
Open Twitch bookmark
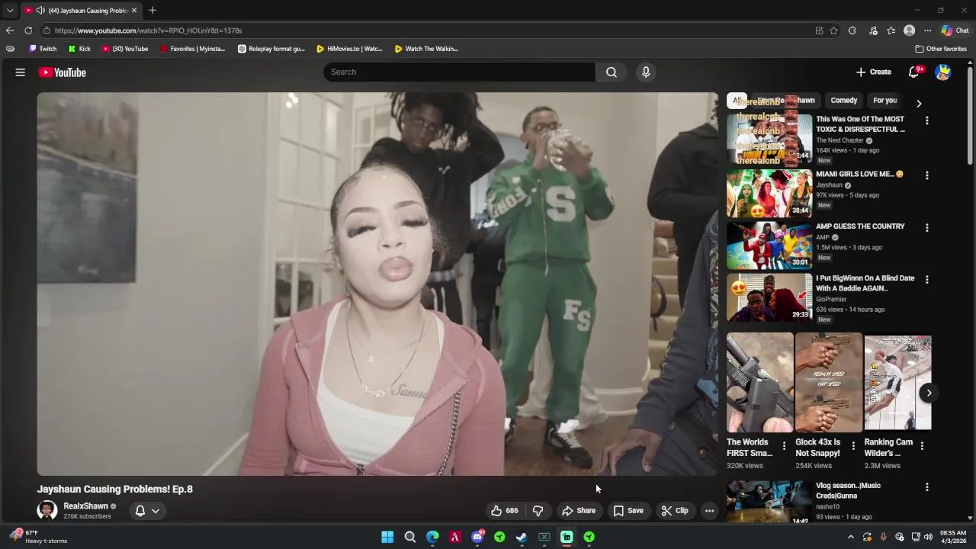click(x=43, y=49)
